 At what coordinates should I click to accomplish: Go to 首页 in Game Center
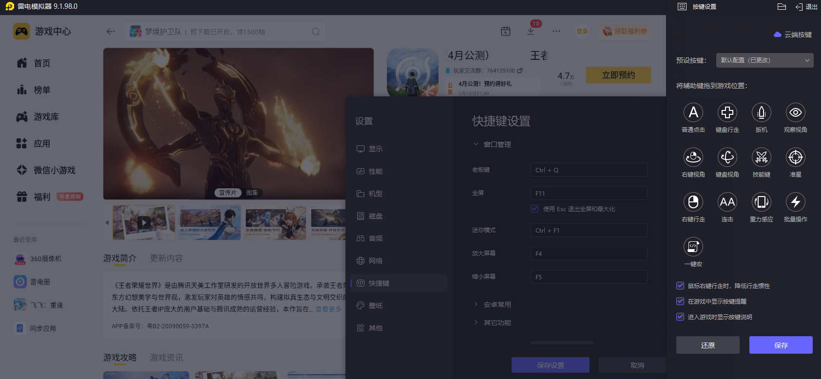coord(34,63)
